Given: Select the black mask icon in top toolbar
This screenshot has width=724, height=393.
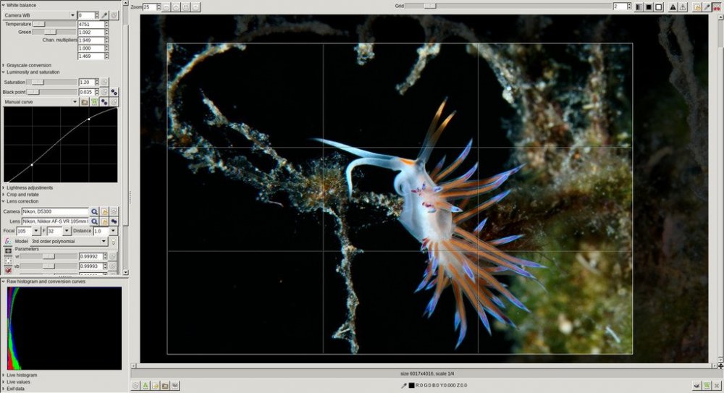Looking at the screenshot, I should [649, 7].
